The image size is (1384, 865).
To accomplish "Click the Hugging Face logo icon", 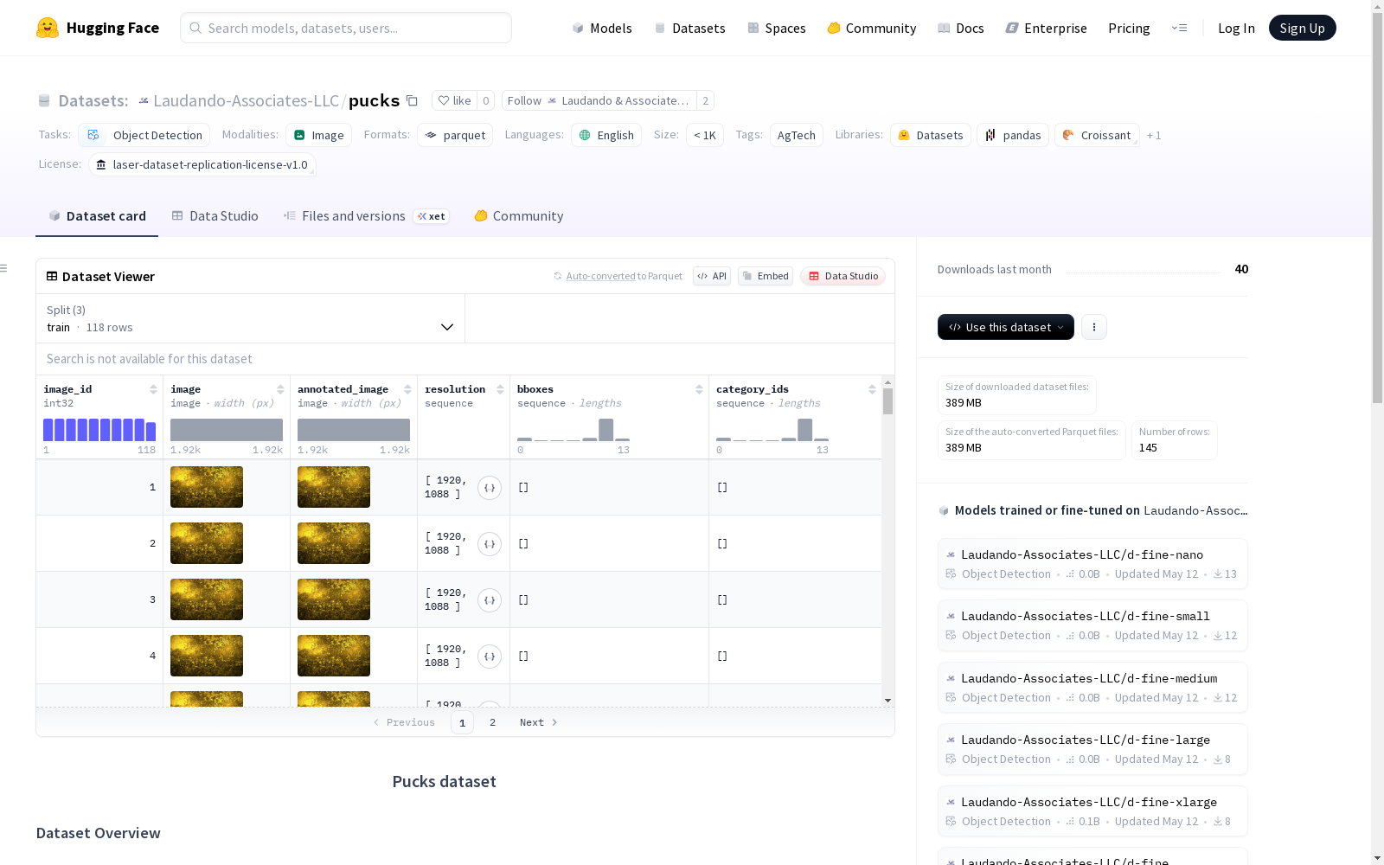I will (x=48, y=28).
